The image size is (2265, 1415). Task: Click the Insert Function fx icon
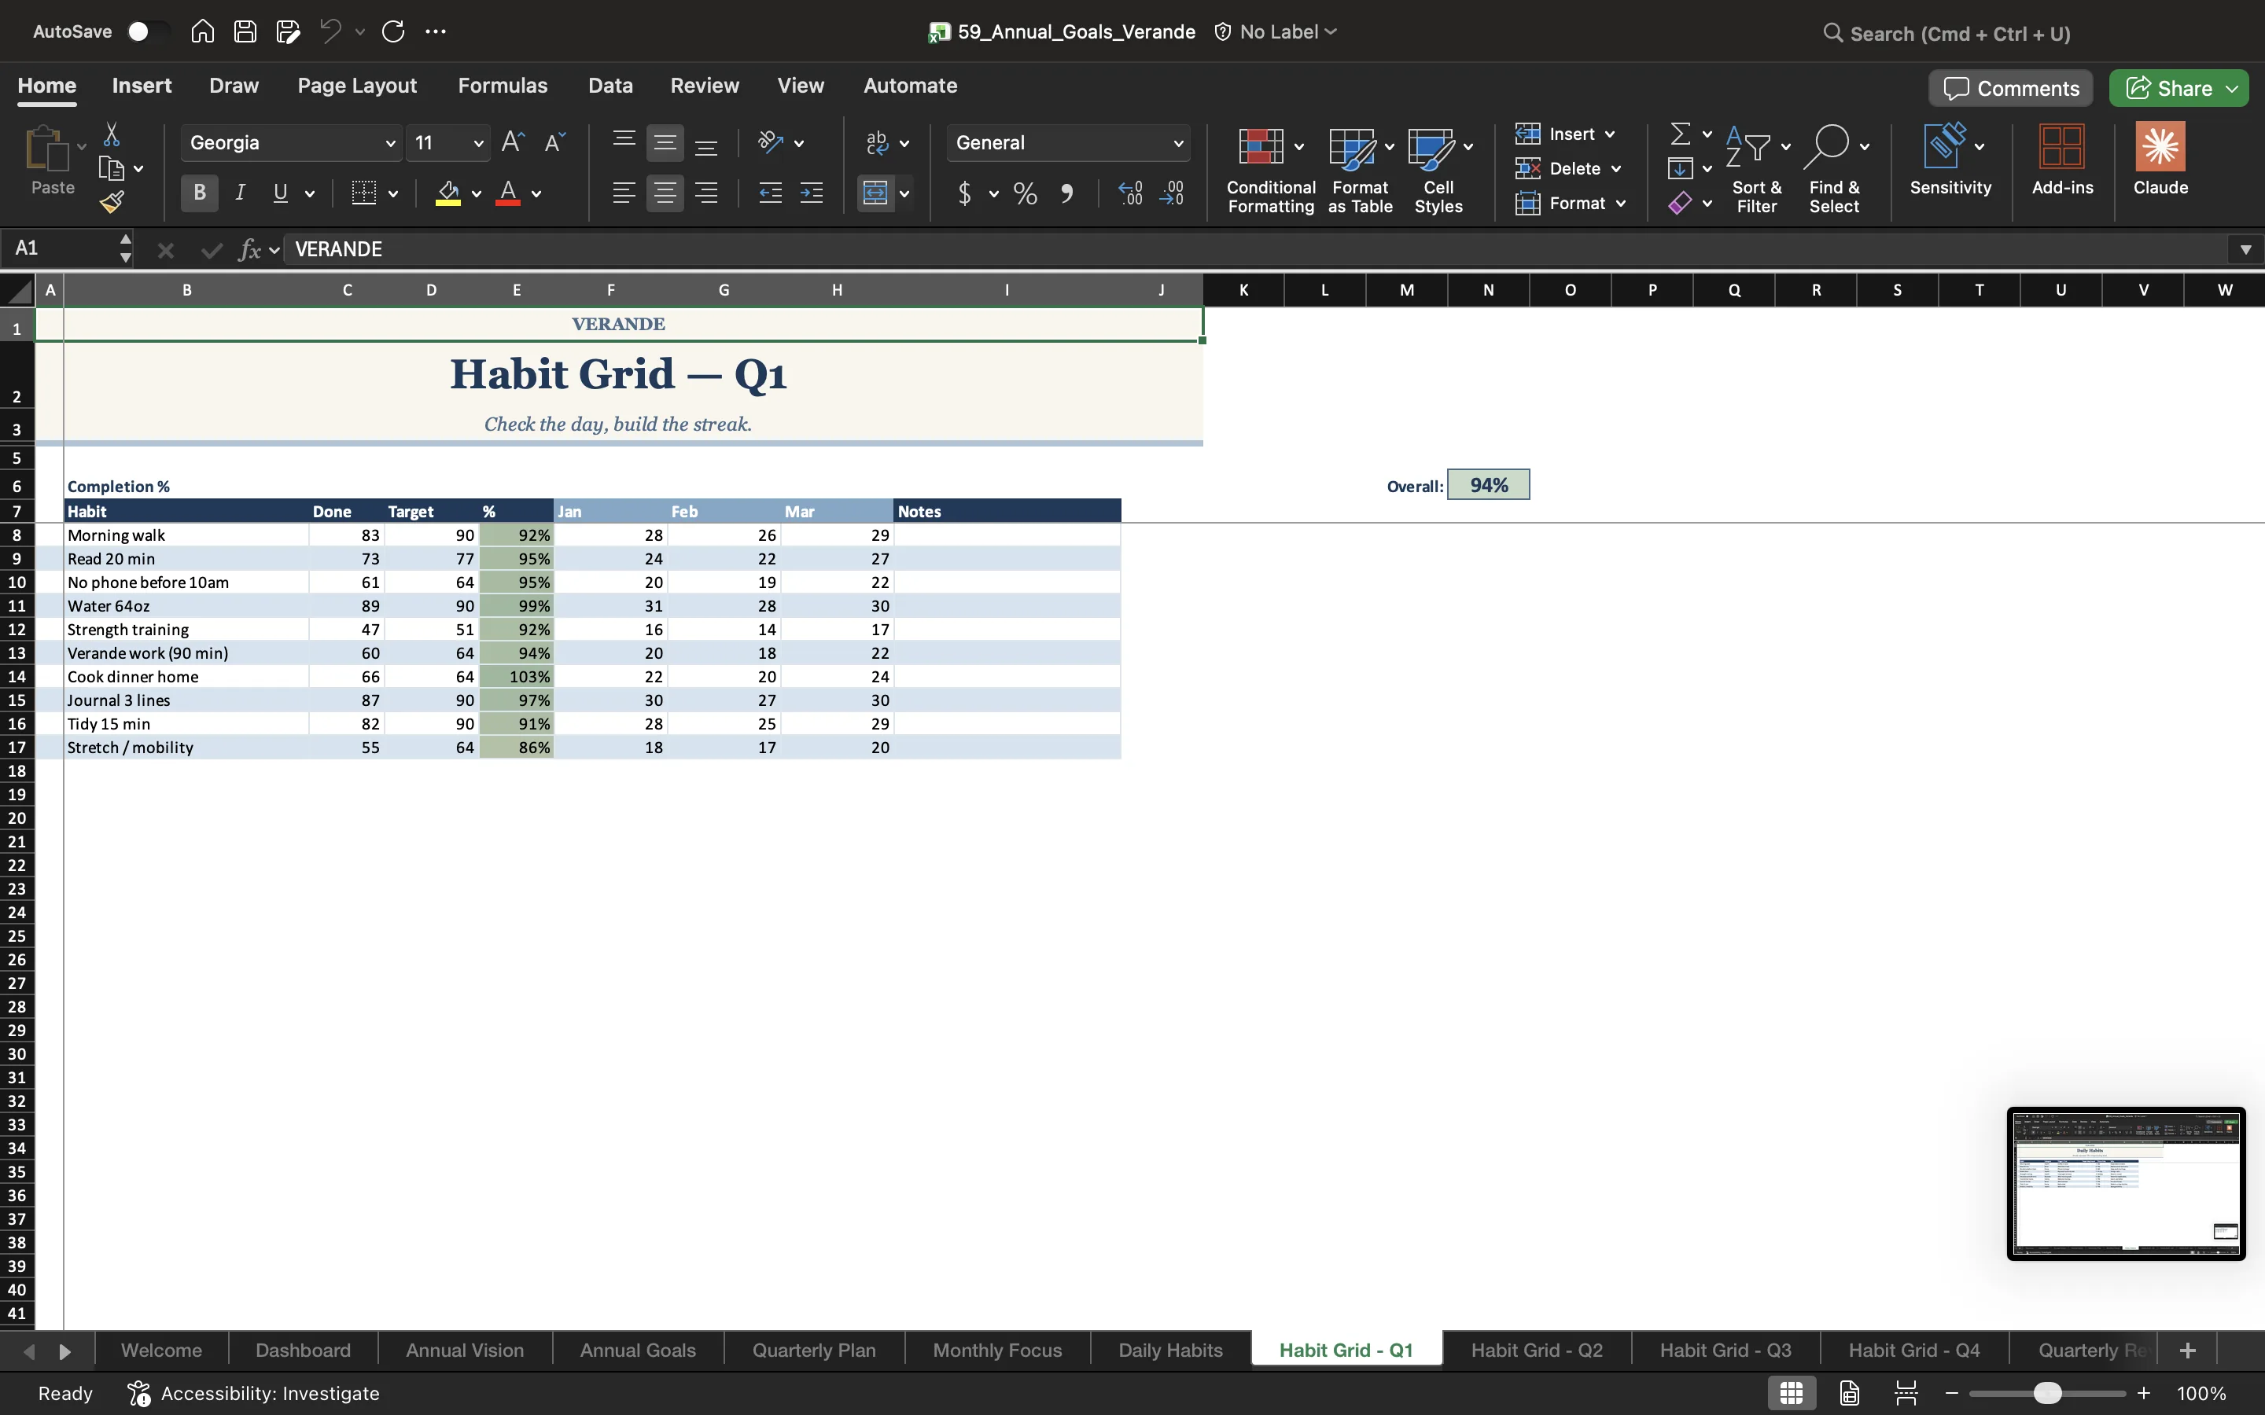point(249,249)
